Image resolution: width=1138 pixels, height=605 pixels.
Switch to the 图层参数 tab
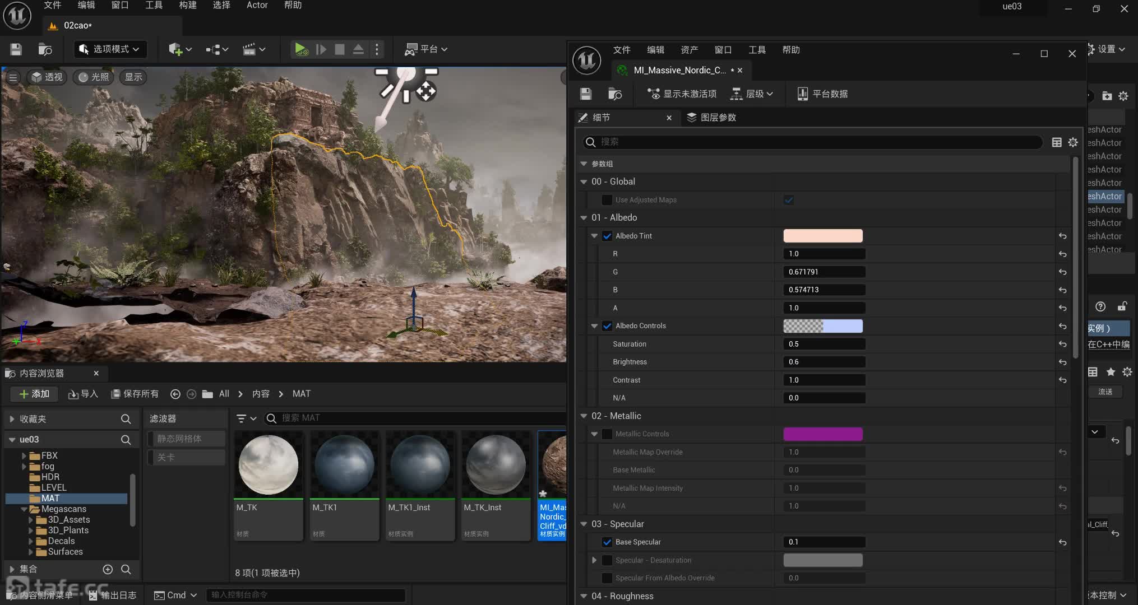tap(712, 118)
